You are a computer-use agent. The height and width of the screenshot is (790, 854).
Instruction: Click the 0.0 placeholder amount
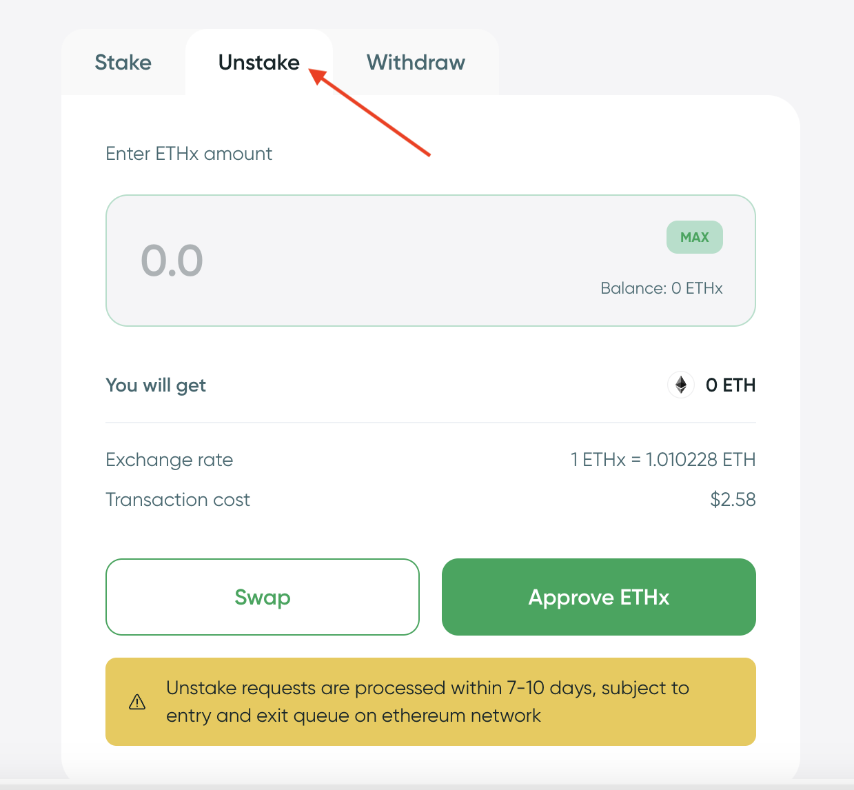pyautogui.click(x=172, y=261)
